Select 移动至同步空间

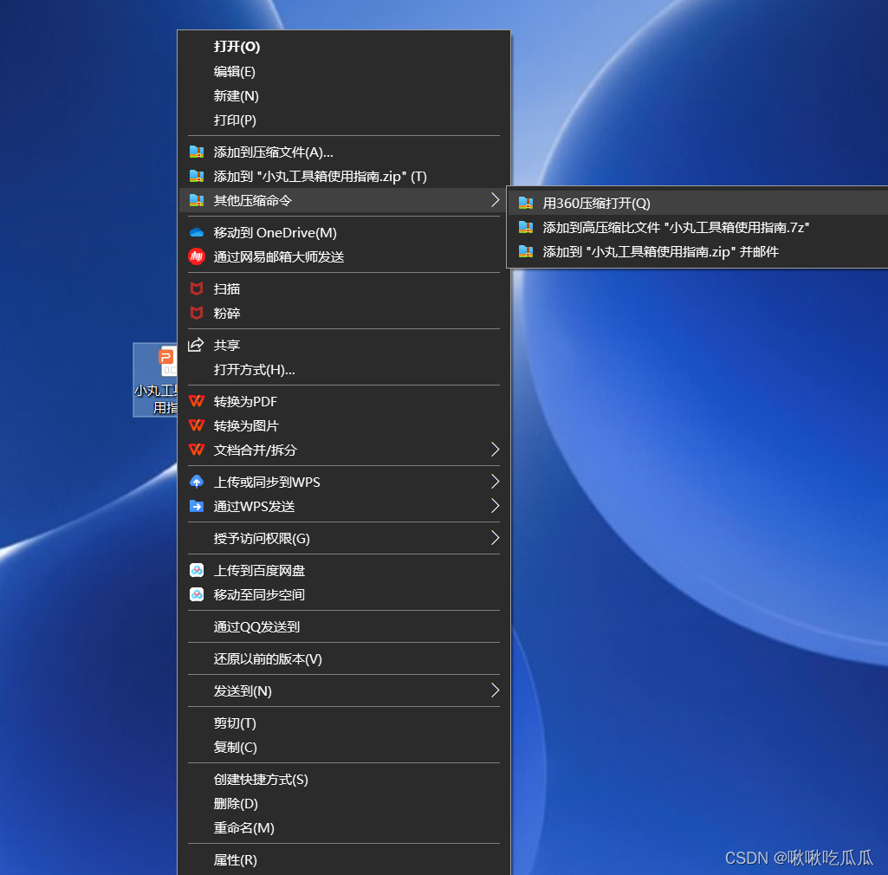pos(344,594)
